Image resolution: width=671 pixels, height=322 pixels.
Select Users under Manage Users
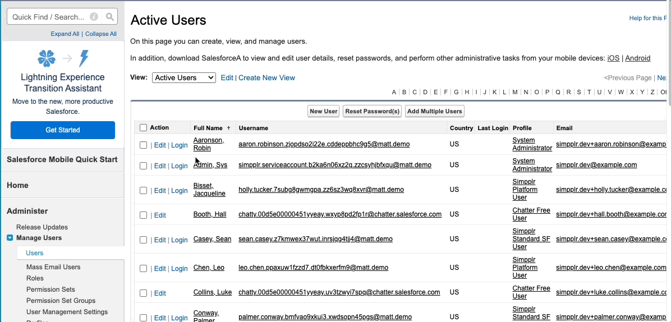(35, 253)
